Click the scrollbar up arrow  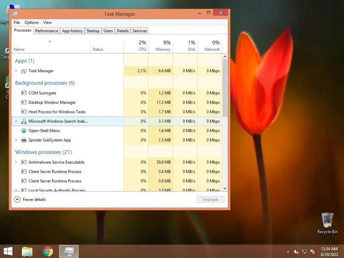point(225,56)
